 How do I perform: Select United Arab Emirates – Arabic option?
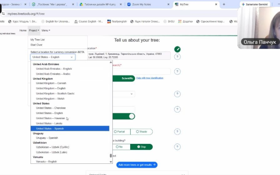coord(53,74)
